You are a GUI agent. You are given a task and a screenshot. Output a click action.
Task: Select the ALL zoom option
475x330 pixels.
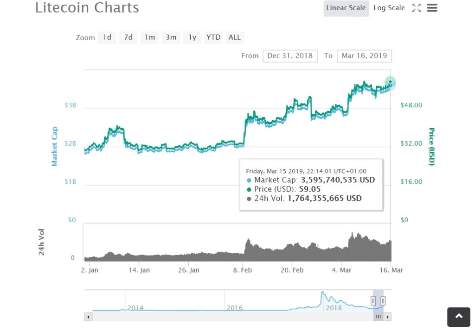[235, 37]
